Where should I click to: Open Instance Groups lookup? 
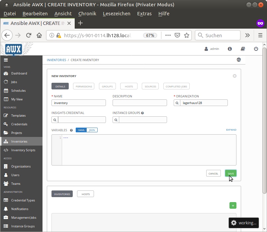[x=116, y=120]
